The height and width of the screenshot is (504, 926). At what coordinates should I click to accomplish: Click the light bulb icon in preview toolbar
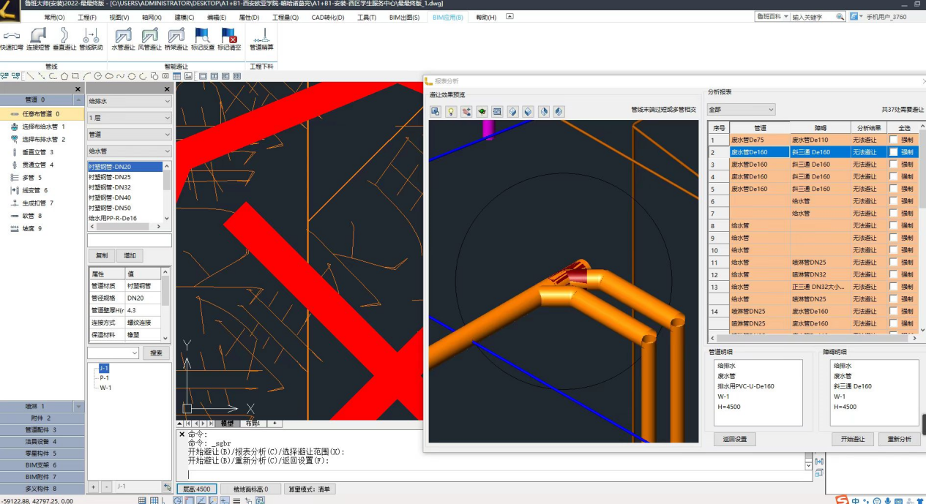click(x=451, y=111)
